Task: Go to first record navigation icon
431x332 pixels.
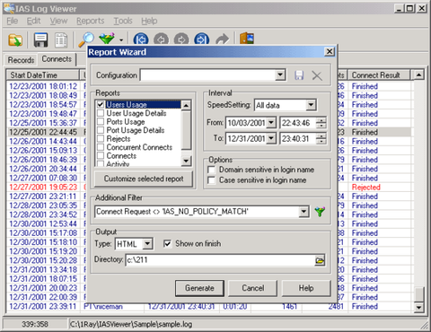Action: click(141, 39)
